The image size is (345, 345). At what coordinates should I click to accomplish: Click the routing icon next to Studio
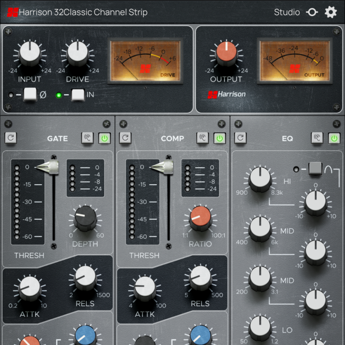[312, 12]
